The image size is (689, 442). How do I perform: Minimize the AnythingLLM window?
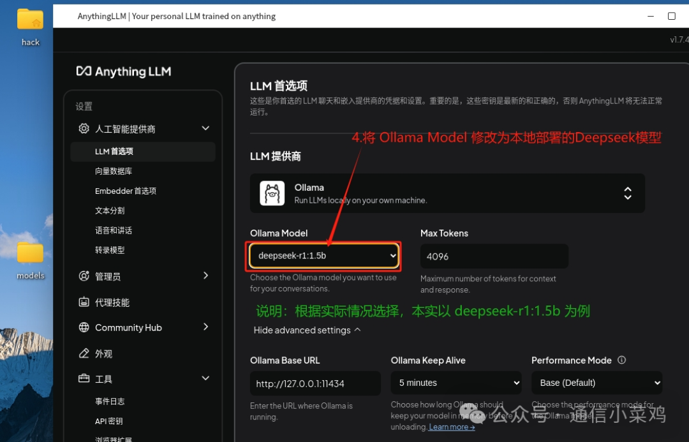pos(651,16)
